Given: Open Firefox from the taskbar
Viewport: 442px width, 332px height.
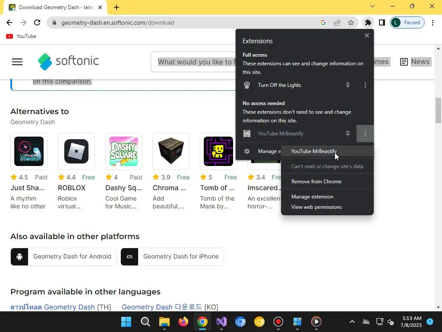Looking at the screenshot, I should (x=183, y=322).
